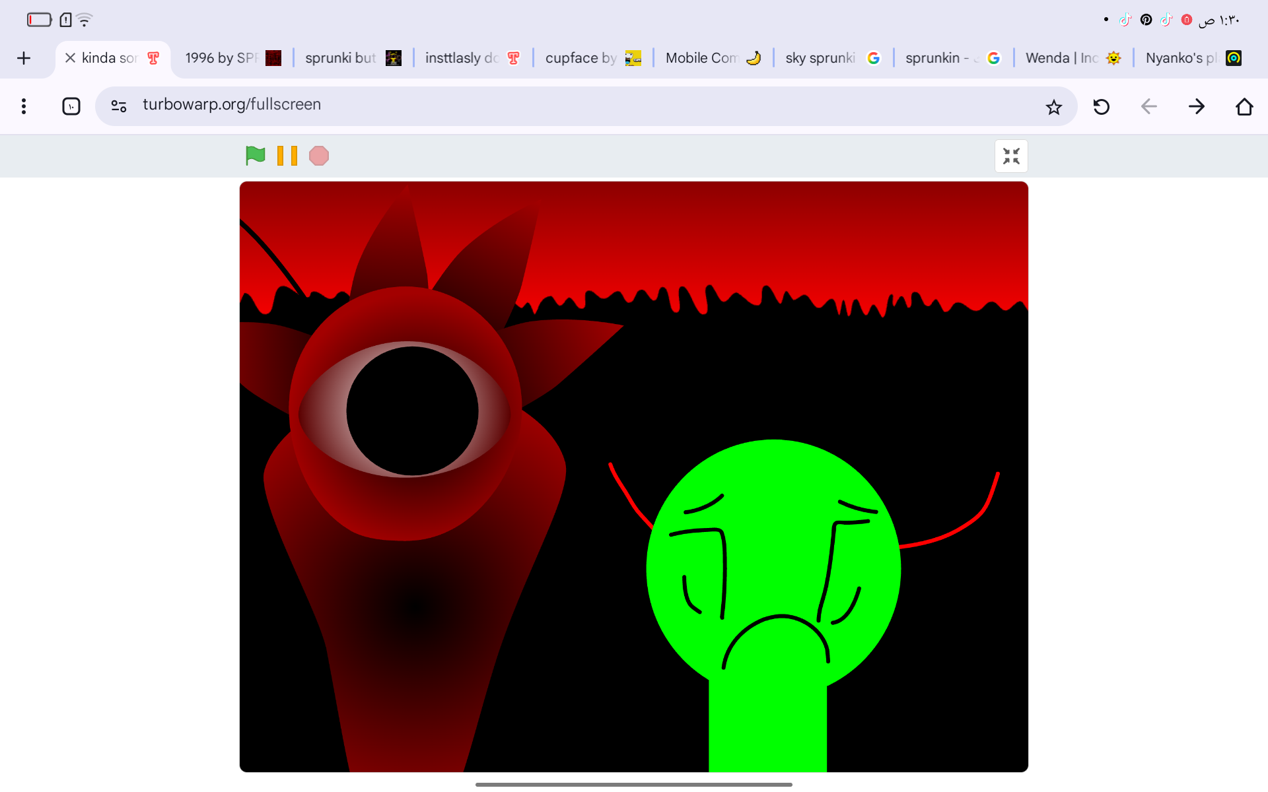Open the browser home page icon
Viewport: 1268px width, 792px height.
coord(1244,107)
